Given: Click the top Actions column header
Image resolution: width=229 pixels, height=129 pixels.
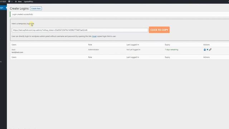Looking at the screenshot, I should tap(206, 44).
